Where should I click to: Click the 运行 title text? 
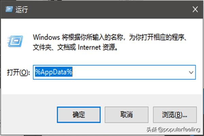pyautogui.click(x=22, y=10)
